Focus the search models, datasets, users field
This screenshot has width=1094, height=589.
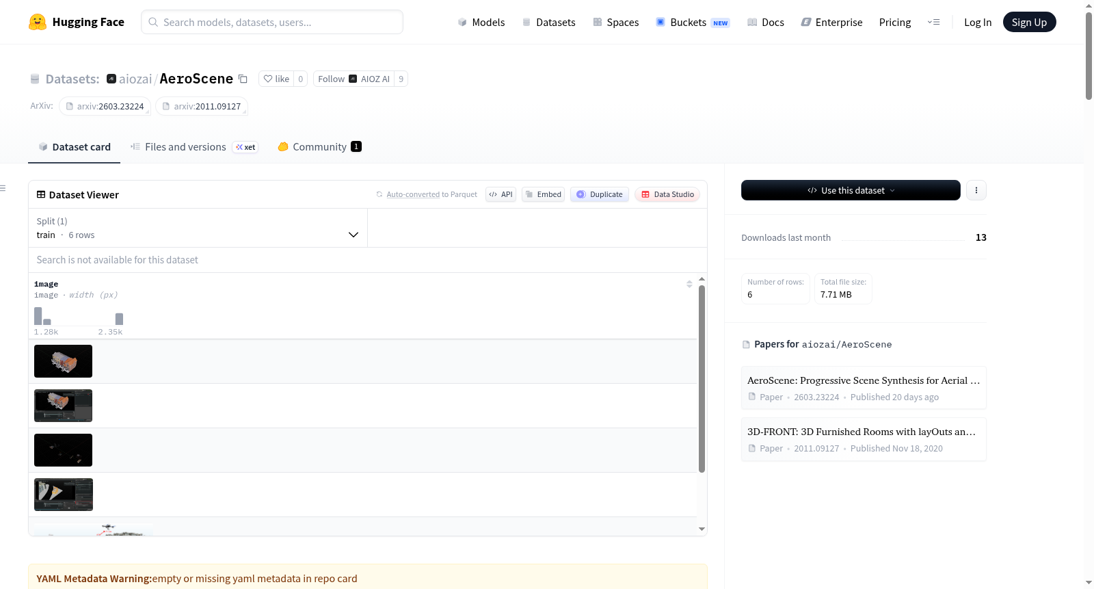click(x=272, y=22)
